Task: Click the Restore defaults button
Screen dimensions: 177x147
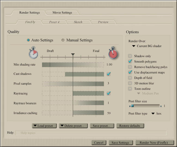Action: tap(130, 126)
